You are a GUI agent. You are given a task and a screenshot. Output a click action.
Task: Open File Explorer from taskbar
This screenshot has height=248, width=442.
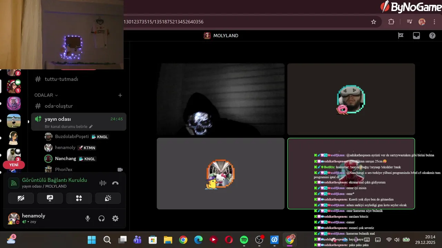click(168, 240)
